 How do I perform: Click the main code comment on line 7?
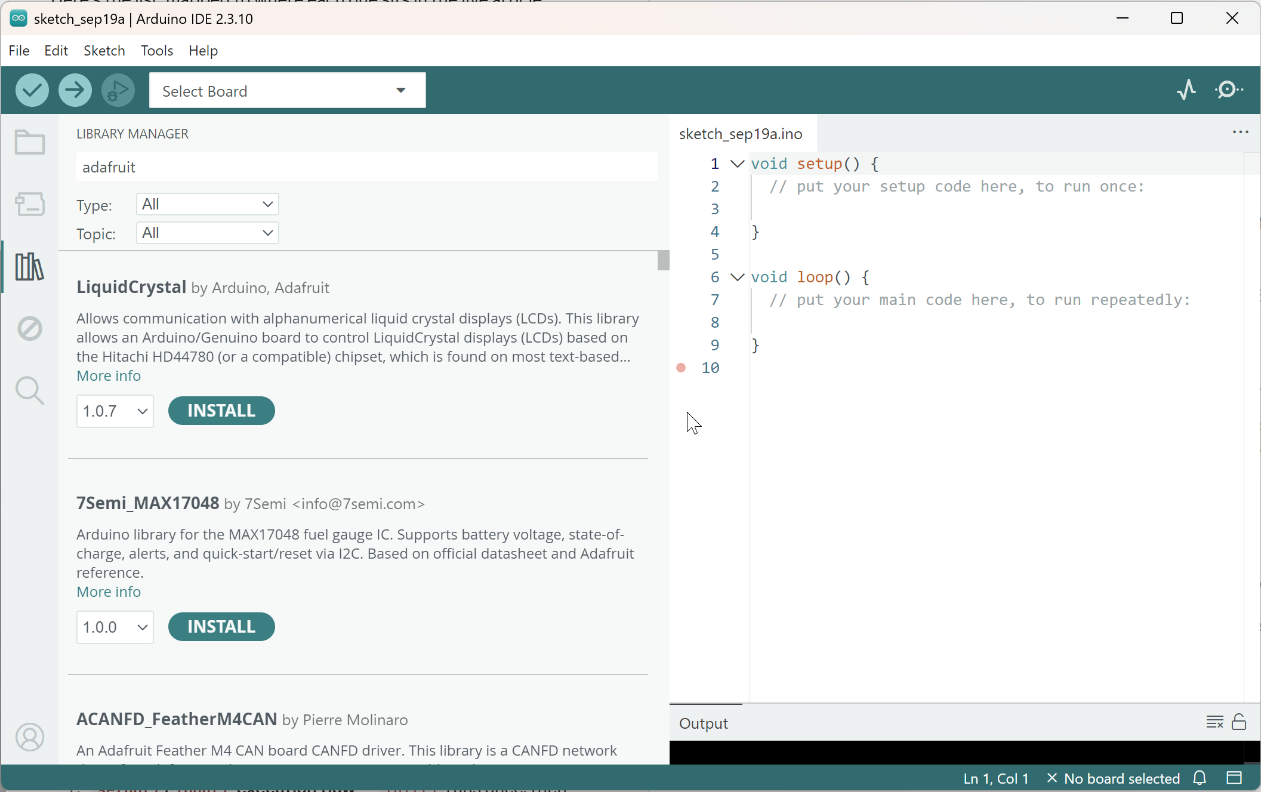click(x=979, y=300)
